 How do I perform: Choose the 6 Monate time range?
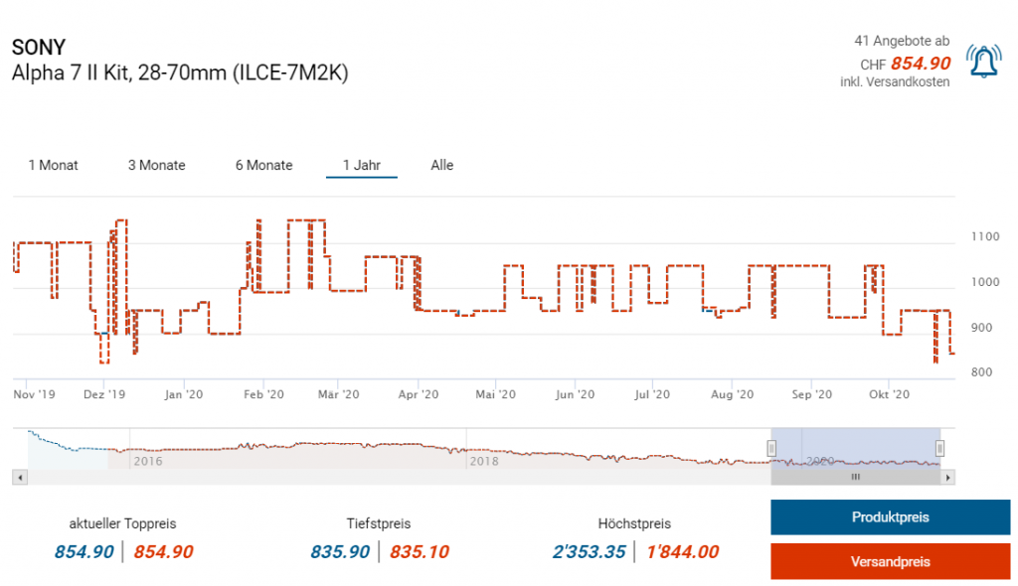[x=263, y=165]
